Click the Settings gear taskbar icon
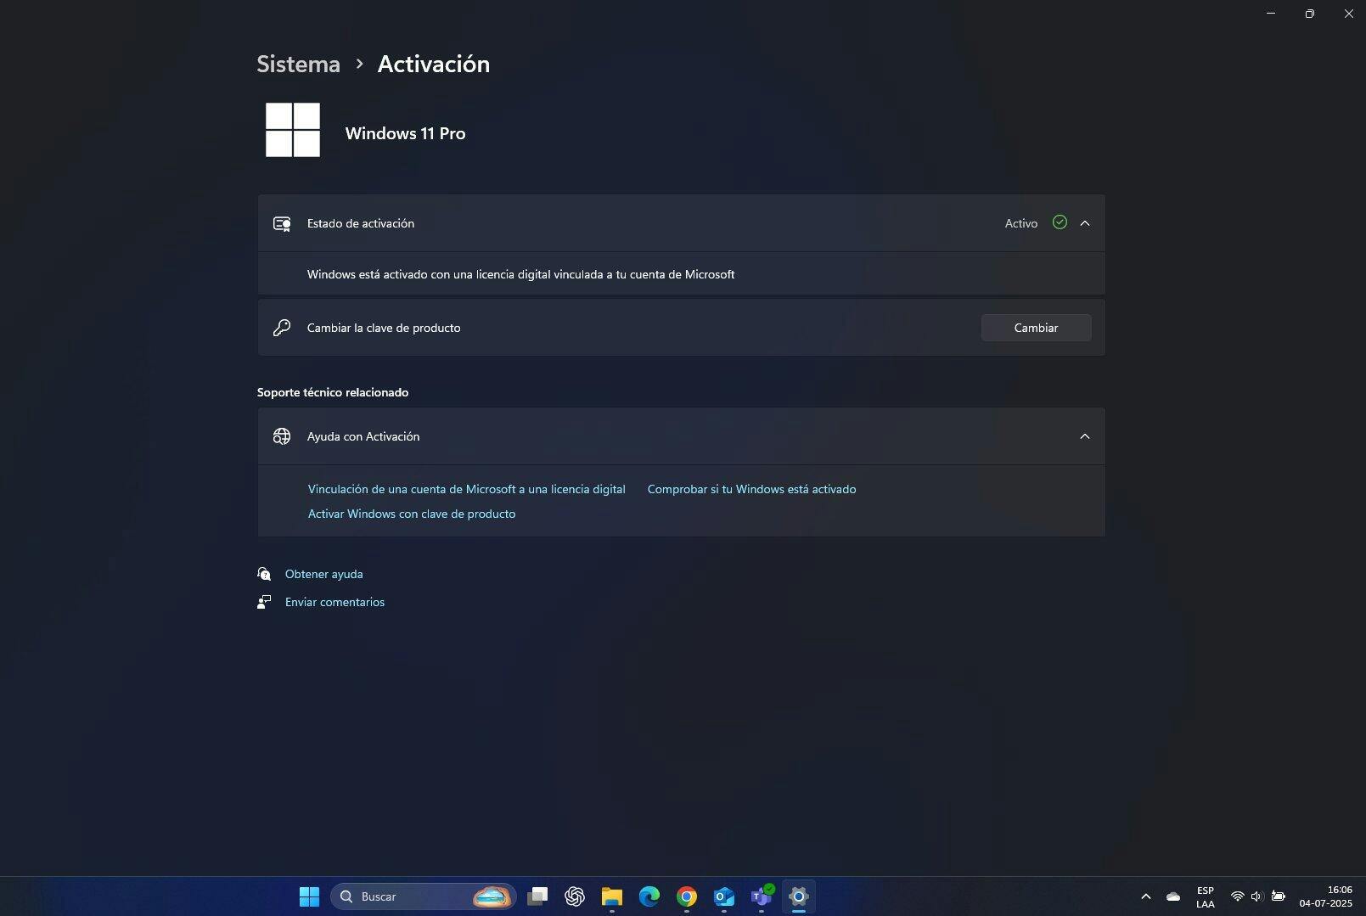Image resolution: width=1366 pixels, height=916 pixels. (x=799, y=896)
